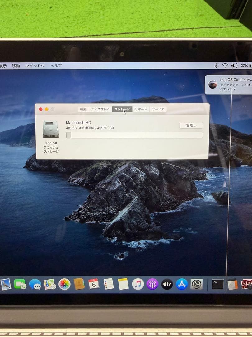252x337 pixels.
Task: Select the ストレージ tab
Action: [122, 109]
